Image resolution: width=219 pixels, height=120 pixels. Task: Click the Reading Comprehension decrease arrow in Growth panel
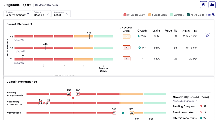pyautogui.click(x=201, y=106)
